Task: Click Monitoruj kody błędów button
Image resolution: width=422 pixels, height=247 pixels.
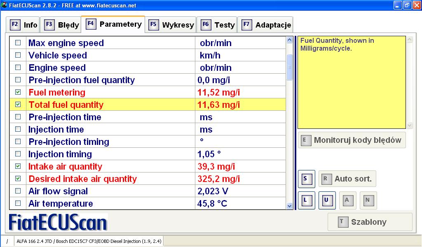Action: click(352, 140)
